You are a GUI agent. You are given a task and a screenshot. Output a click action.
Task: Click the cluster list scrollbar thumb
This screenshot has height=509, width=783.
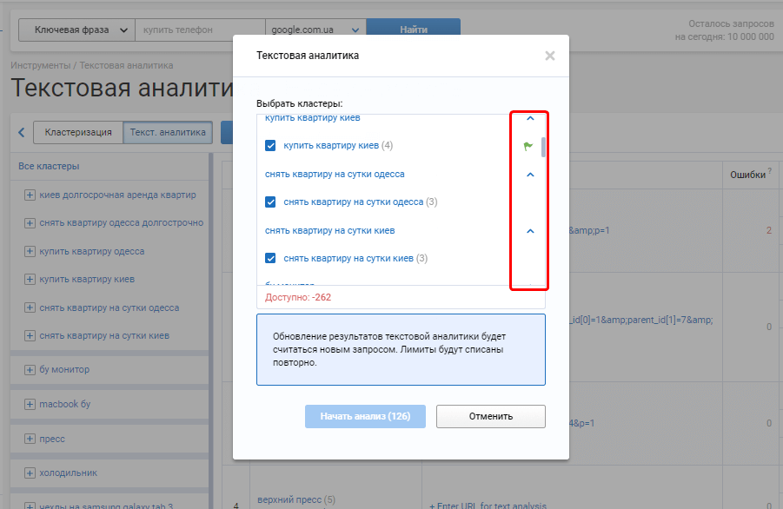543,148
